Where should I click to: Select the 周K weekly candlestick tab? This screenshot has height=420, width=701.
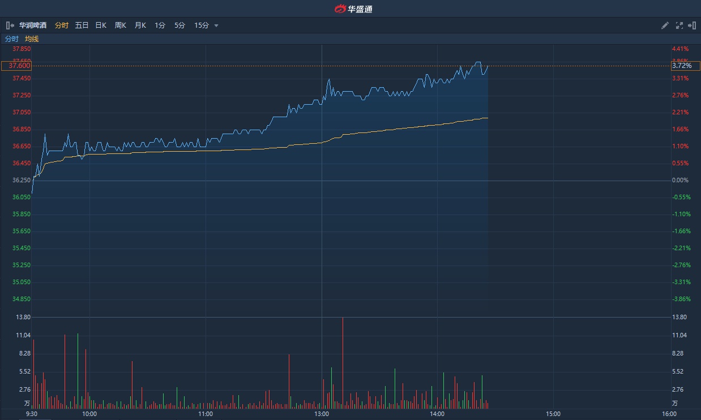click(121, 25)
